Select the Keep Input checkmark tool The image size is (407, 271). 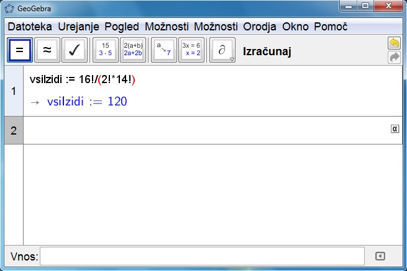75,50
